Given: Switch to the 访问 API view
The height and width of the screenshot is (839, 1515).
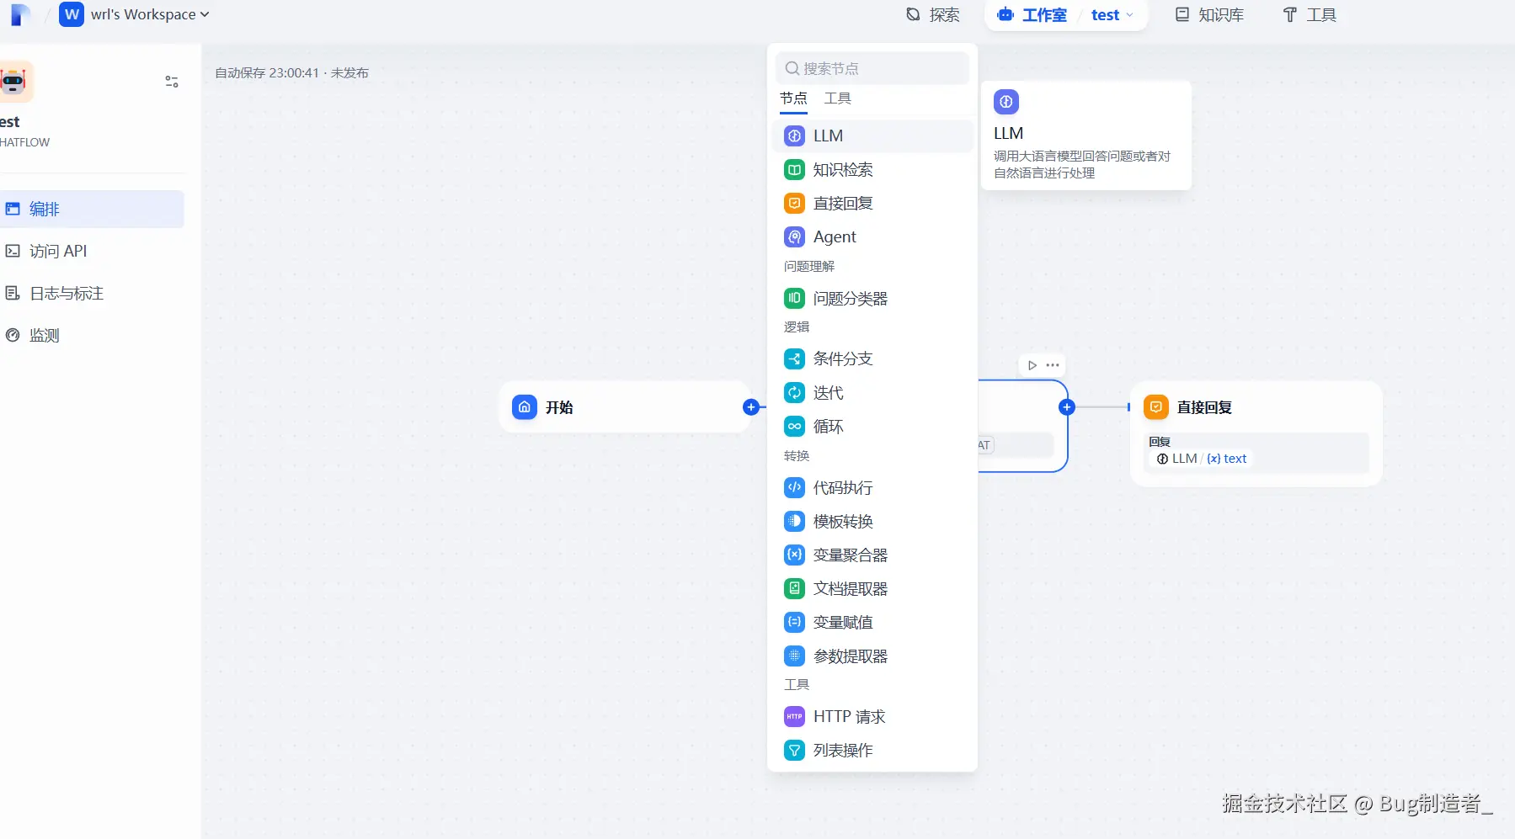Looking at the screenshot, I should click(57, 251).
